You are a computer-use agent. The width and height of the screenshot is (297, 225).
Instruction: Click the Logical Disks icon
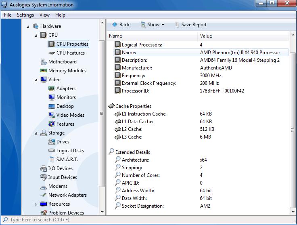(52, 151)
